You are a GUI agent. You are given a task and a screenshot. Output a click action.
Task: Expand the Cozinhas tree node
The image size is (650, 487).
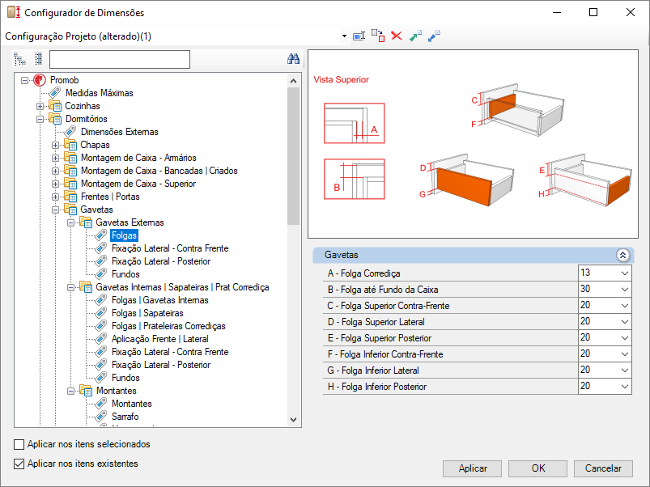pyautogui.click(x=40, y=107)
